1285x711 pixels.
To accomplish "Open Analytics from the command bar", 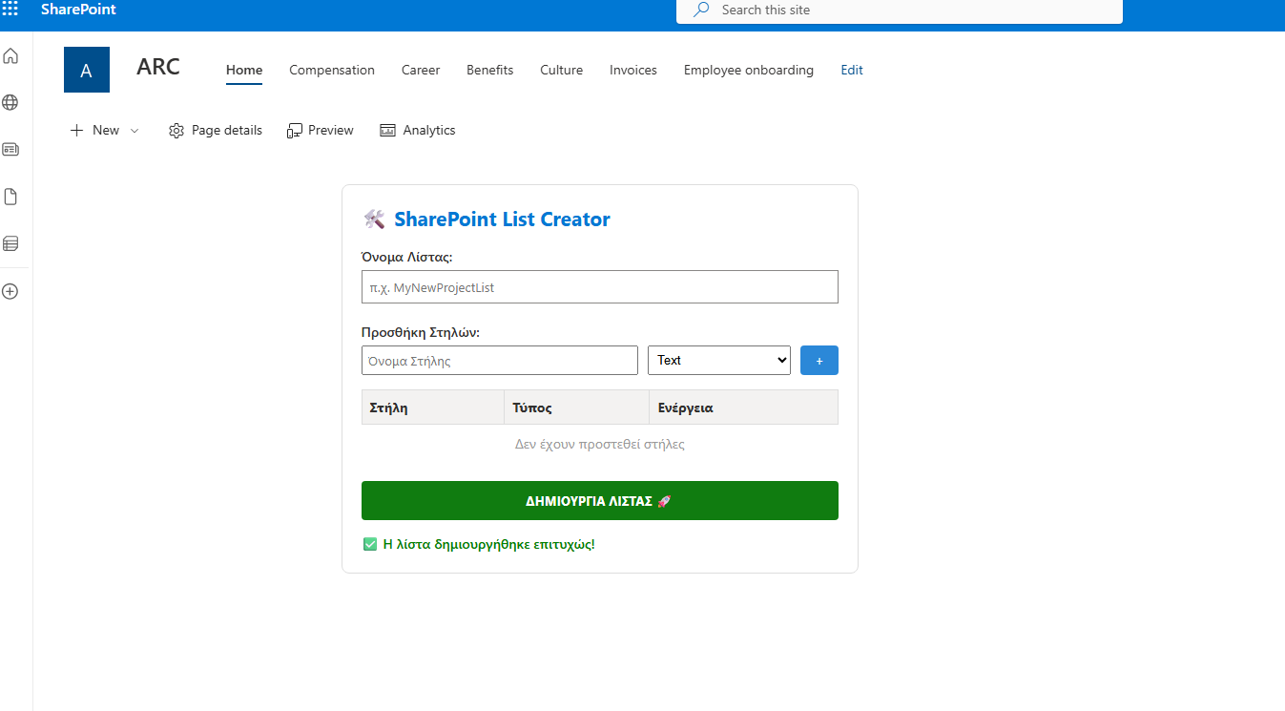I will (x=418, y=131).
